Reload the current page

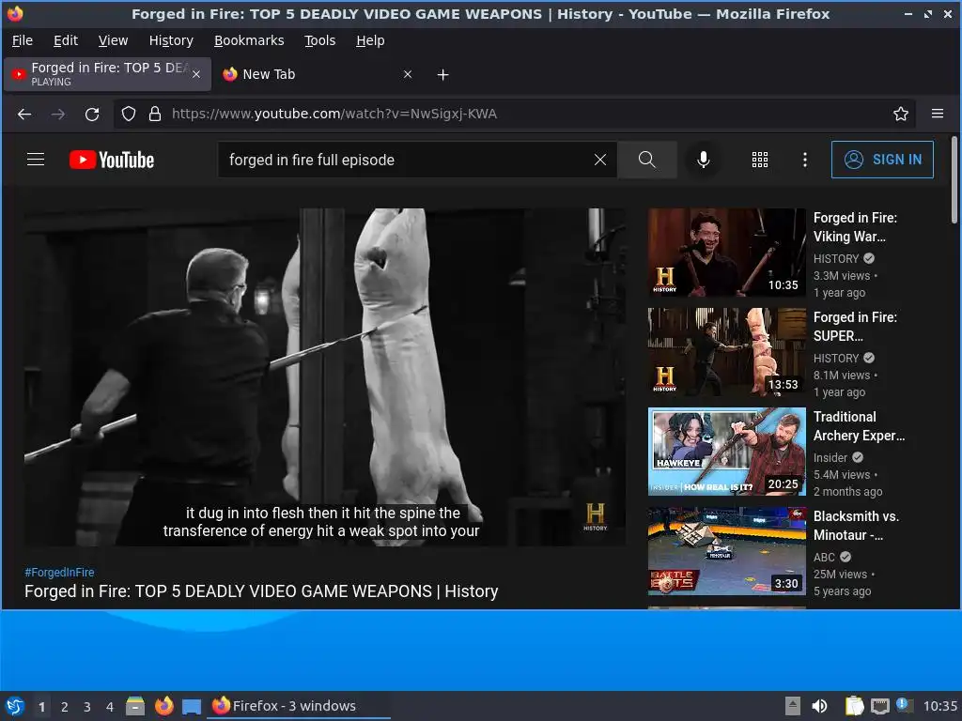coord(92,114)
